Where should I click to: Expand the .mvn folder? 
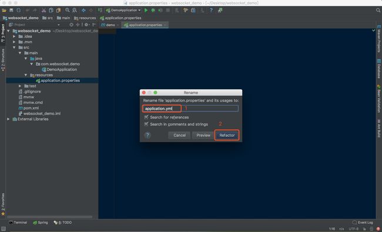point(14,42)
